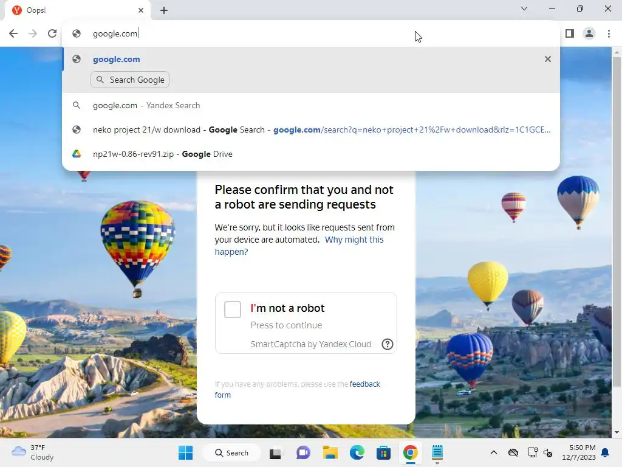Image resolution: width=622 pixels, height=467 pixels.
Task: Open notifications bell icon
Action: [x=606, y=452]
